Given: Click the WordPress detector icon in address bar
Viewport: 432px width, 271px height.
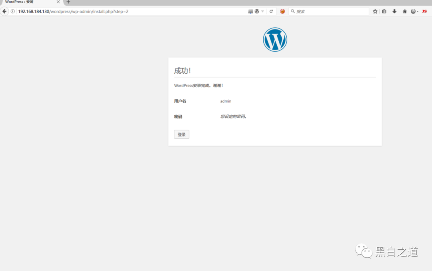Looking at the screenshot, I should point(257,11).
